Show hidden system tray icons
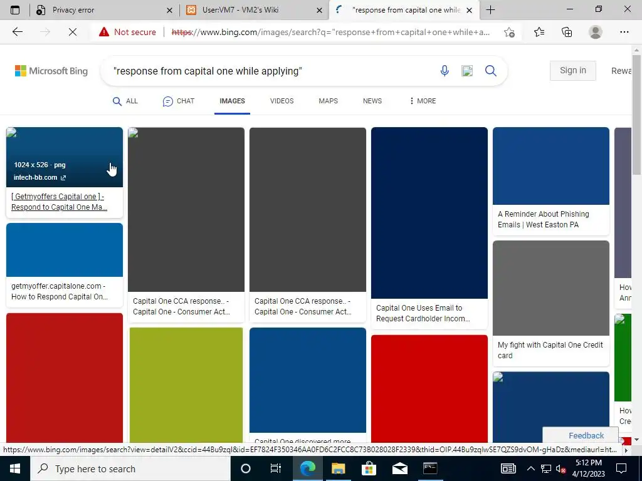 (x=530, y=468)
